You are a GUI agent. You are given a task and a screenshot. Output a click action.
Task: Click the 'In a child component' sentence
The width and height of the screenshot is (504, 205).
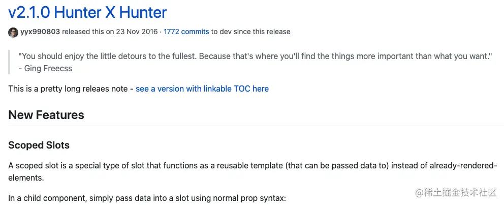coord(147,198)
